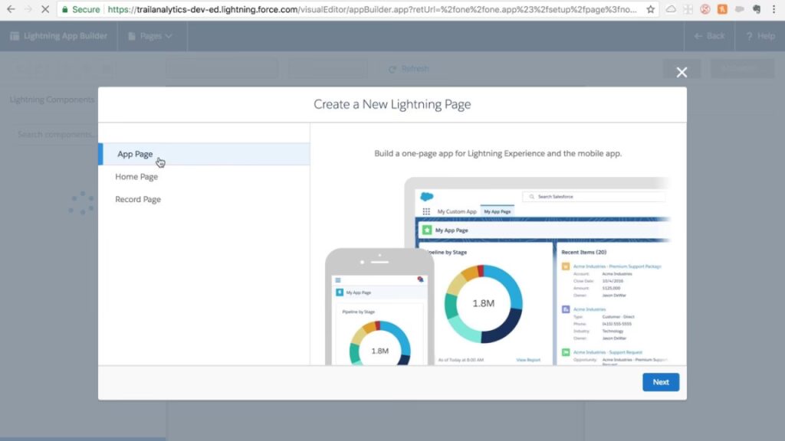
Task: Click the Secure padlock icon
Action: pos(66,10)
